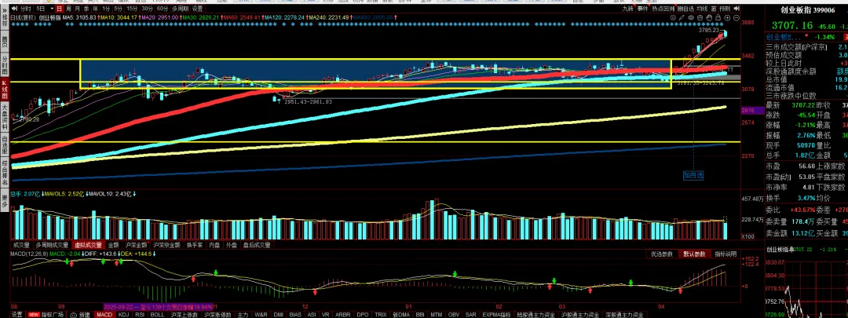The height and width of the screenshot is (318, 848).
Task: Click the 创业板指 399006 title
Action: [807, 9]
